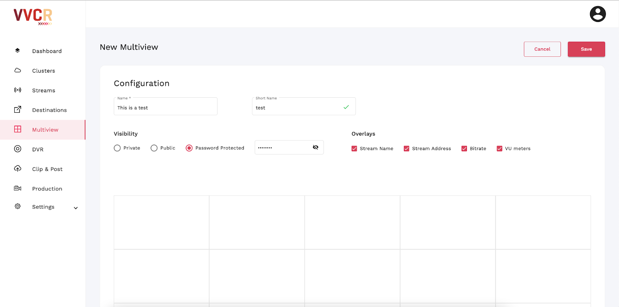
Task: Select the Password Protected radio button
Action: point(189,148)
